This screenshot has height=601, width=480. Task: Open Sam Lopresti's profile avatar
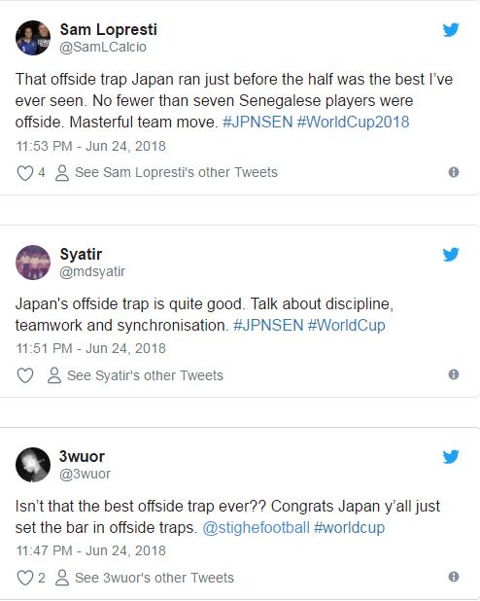pyautogui.click(x=33, y=38)
